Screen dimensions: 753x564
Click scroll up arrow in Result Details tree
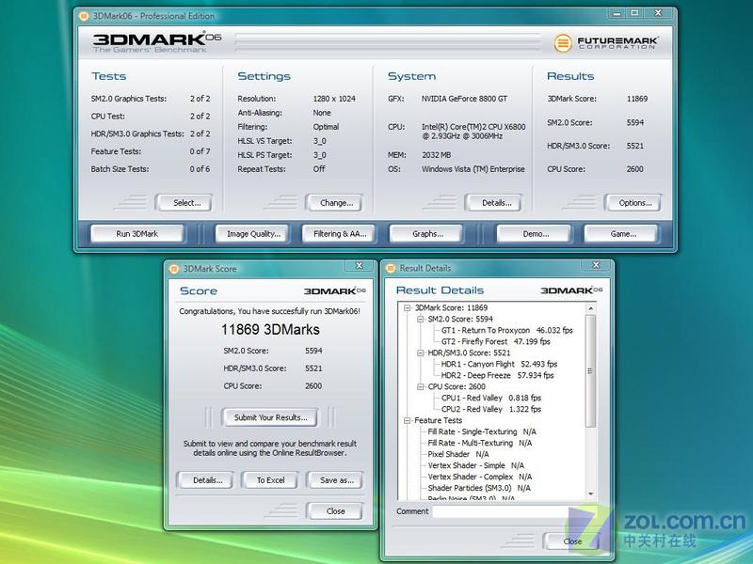pos(591,309)
